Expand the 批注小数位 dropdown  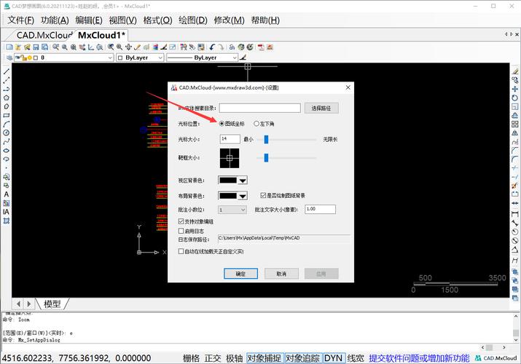243,210
